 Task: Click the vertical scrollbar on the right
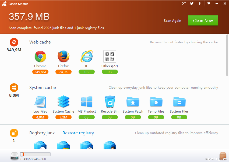point(227,55)
